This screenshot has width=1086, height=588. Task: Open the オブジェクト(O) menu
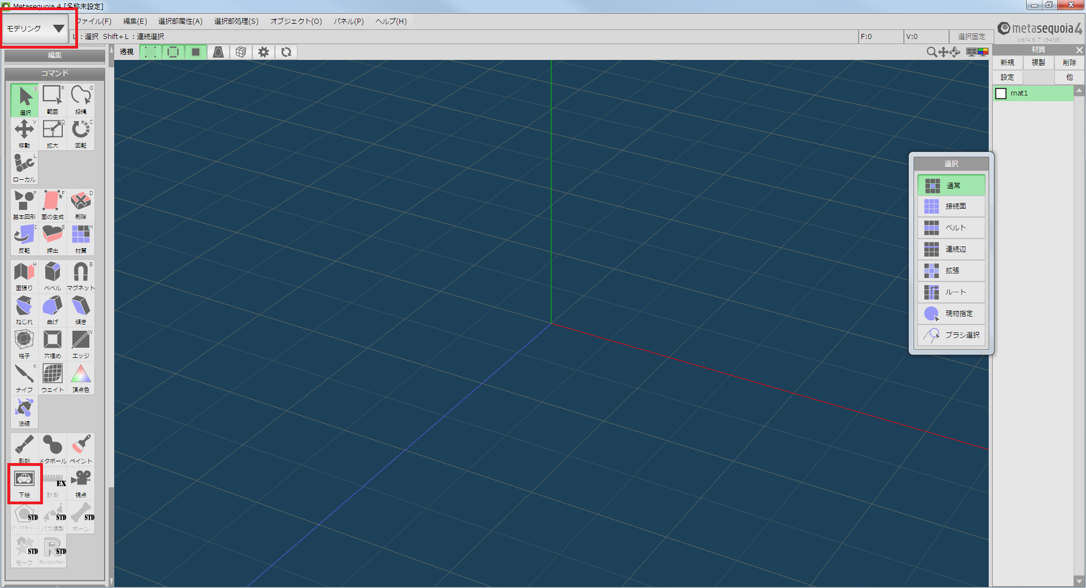[296, 21]
